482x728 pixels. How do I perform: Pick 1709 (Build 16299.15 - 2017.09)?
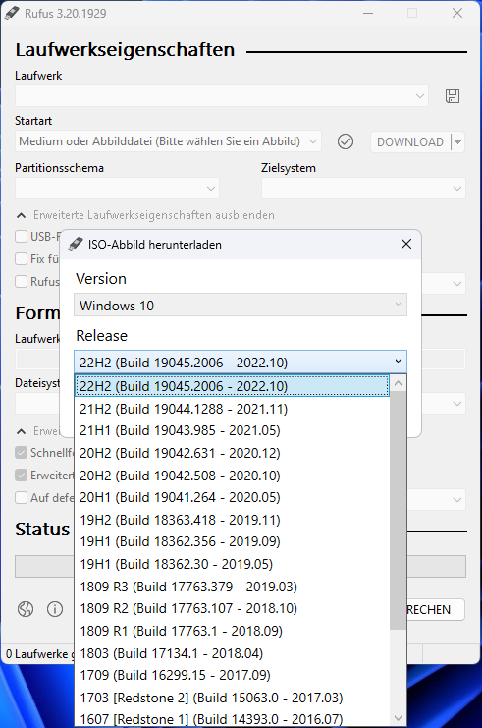coord(232,676)
